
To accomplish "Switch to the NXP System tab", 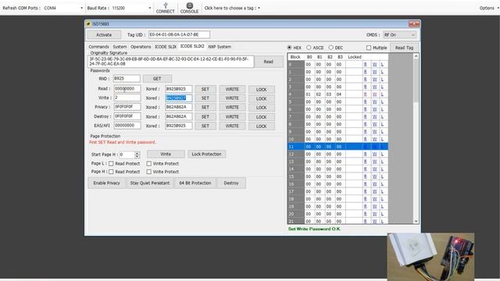I will click(x=220, y=47).
